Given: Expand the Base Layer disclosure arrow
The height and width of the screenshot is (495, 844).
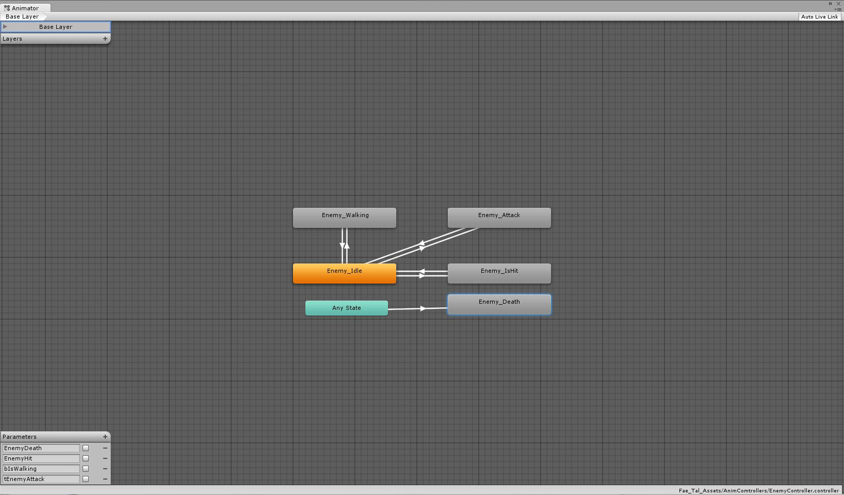Looking at the screenshot, I should tap(5, 27).
